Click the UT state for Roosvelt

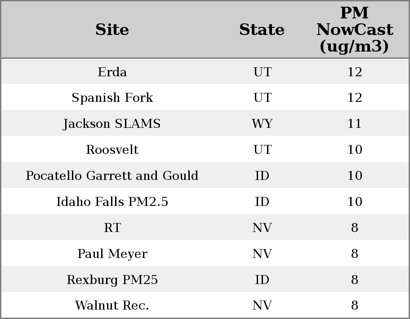(262, 150)
